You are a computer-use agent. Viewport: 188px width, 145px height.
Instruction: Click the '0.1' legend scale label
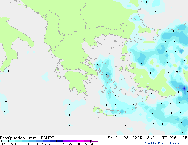point(3,144)
